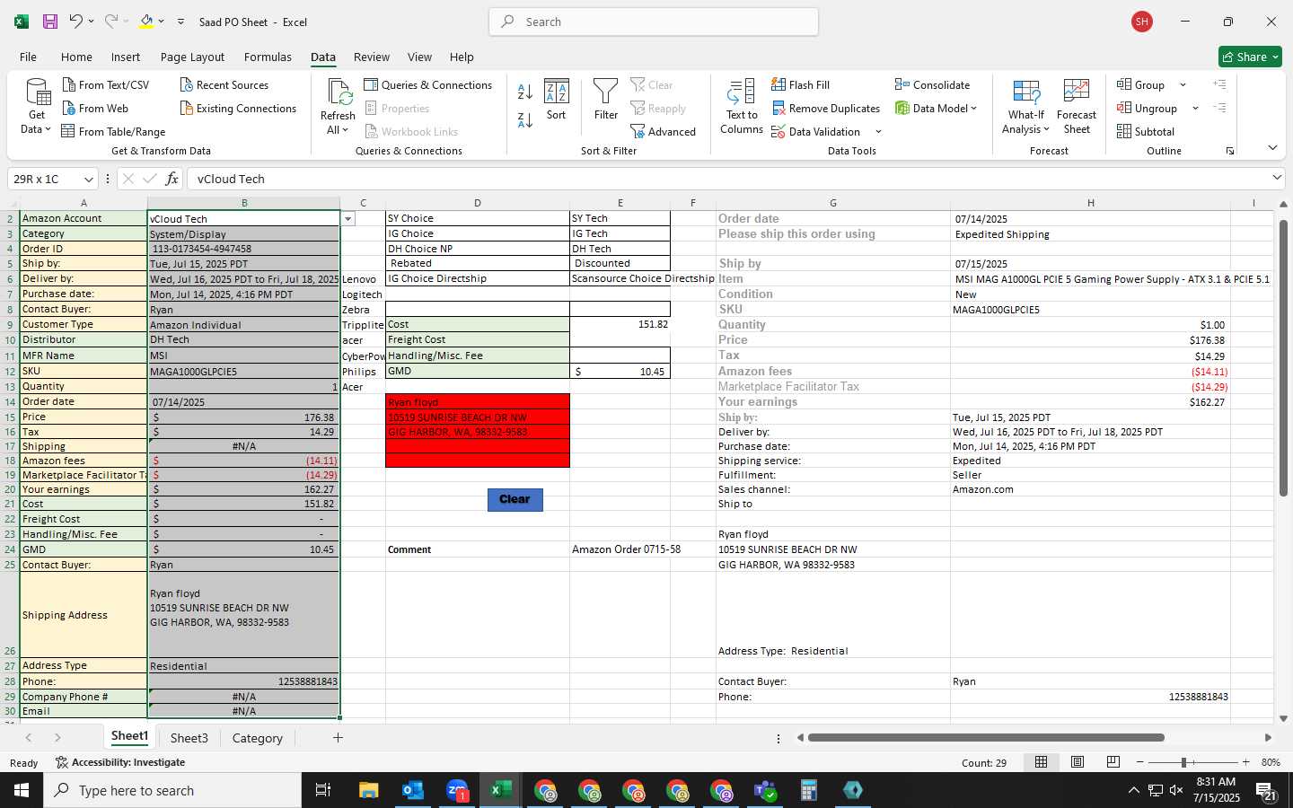Open the Sheet3 worksheet tab

pos(189,738)
